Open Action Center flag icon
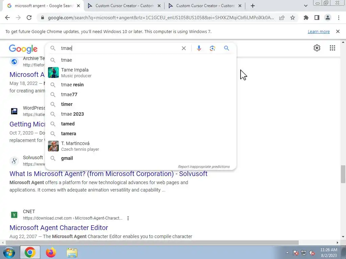 coord(296,253)
